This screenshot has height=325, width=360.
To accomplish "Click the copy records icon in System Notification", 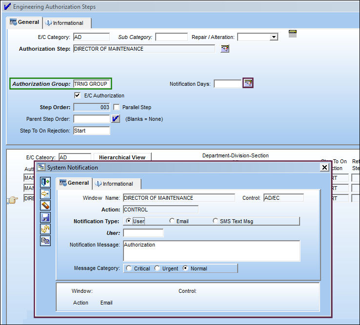I will click(45, 241).
